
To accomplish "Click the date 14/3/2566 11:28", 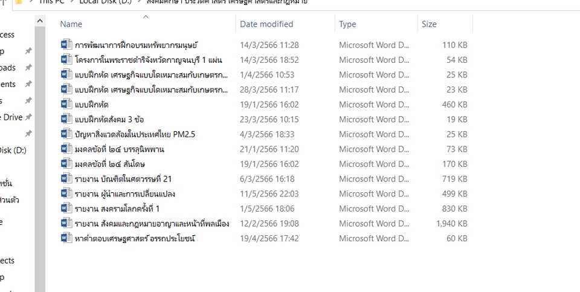I will [x=269, y=45].
